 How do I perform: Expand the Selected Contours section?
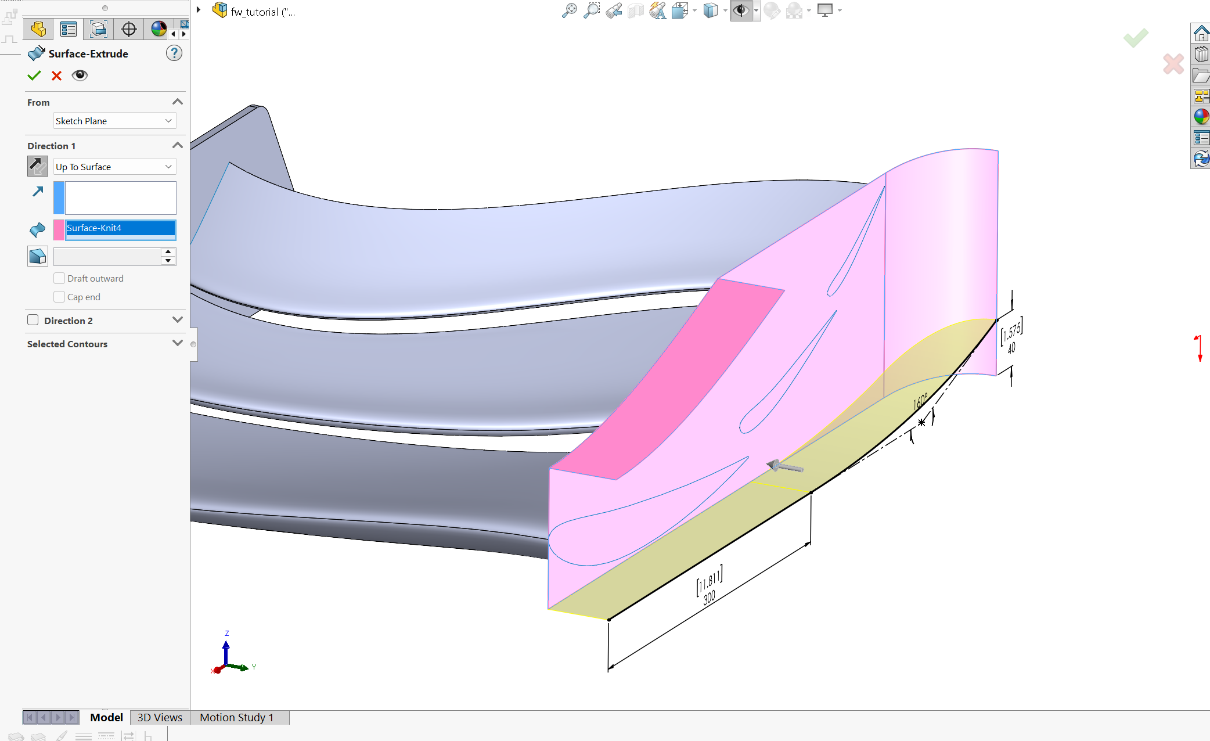point(177,344)
